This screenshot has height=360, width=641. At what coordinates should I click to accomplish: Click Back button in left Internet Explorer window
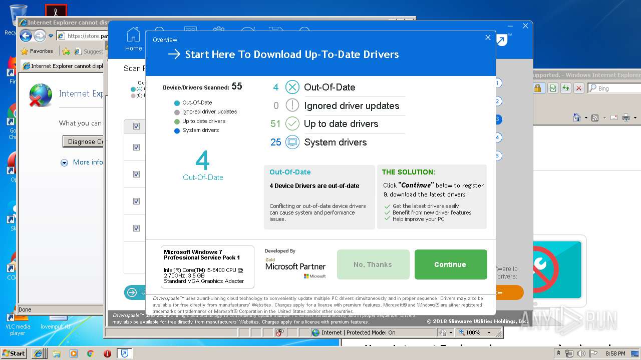coord(26,35)
